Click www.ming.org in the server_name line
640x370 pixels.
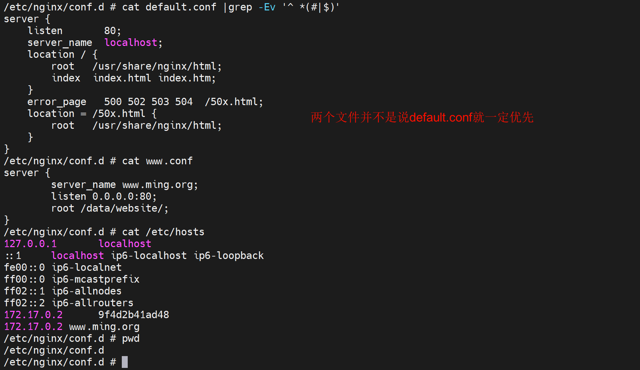pos(160,184)
